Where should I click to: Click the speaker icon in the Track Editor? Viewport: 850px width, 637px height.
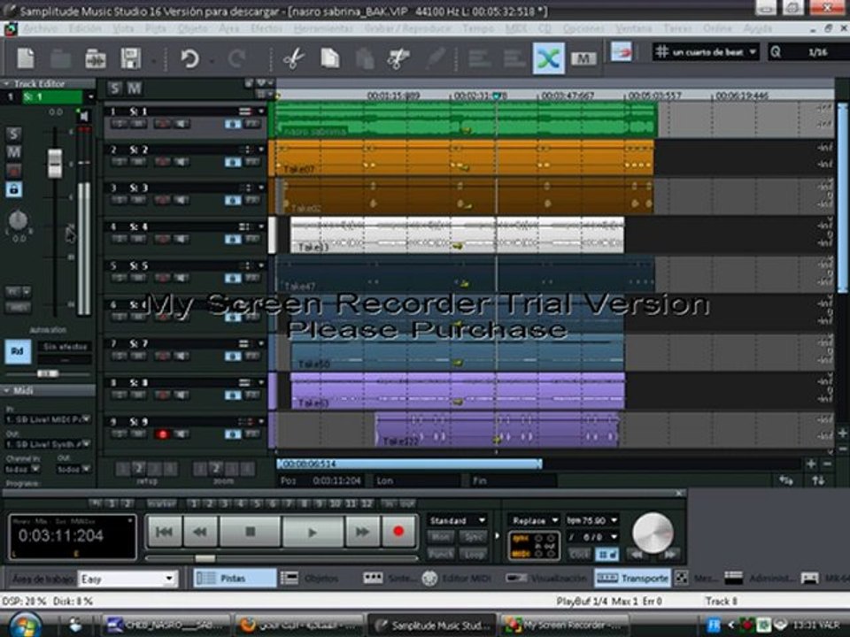click(x=84, y=116)
